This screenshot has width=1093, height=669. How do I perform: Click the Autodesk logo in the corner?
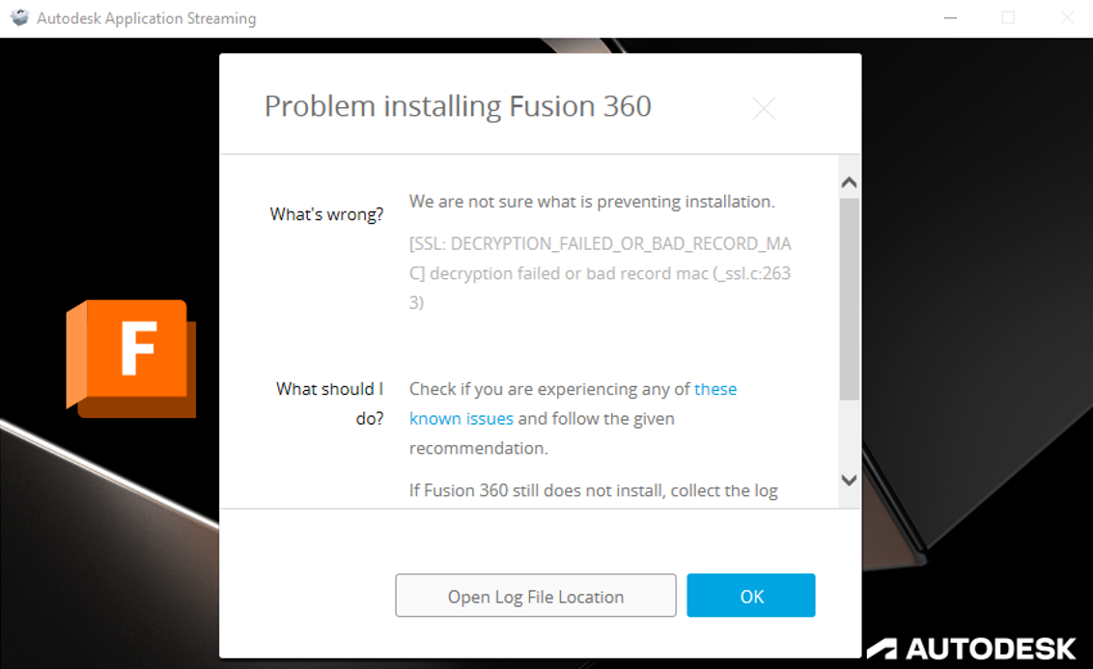point(970,647)
